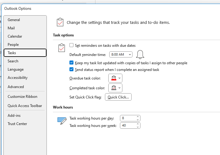
Task: Click the overdue task color clipboard icon
Action: tap(114, 78)
